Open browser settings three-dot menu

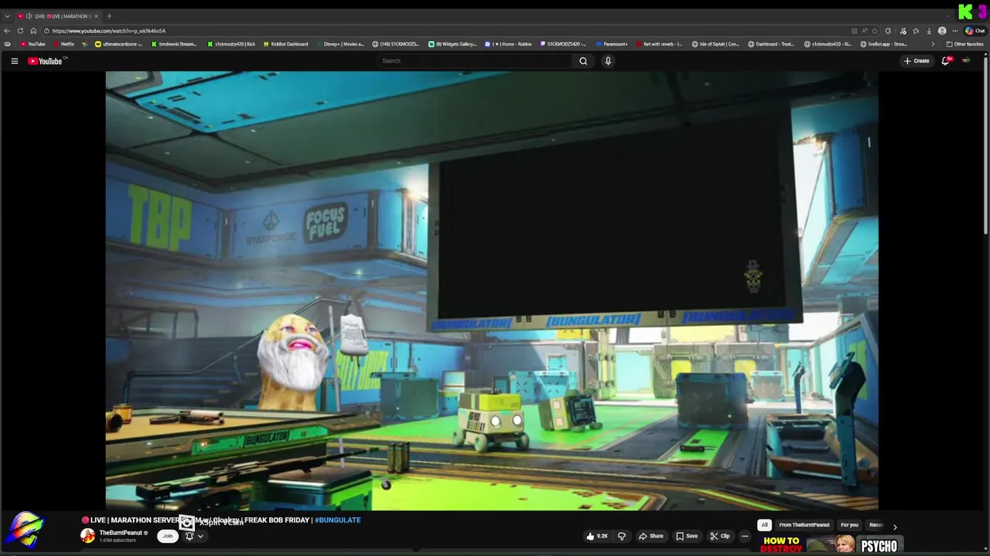coord(955,31)
